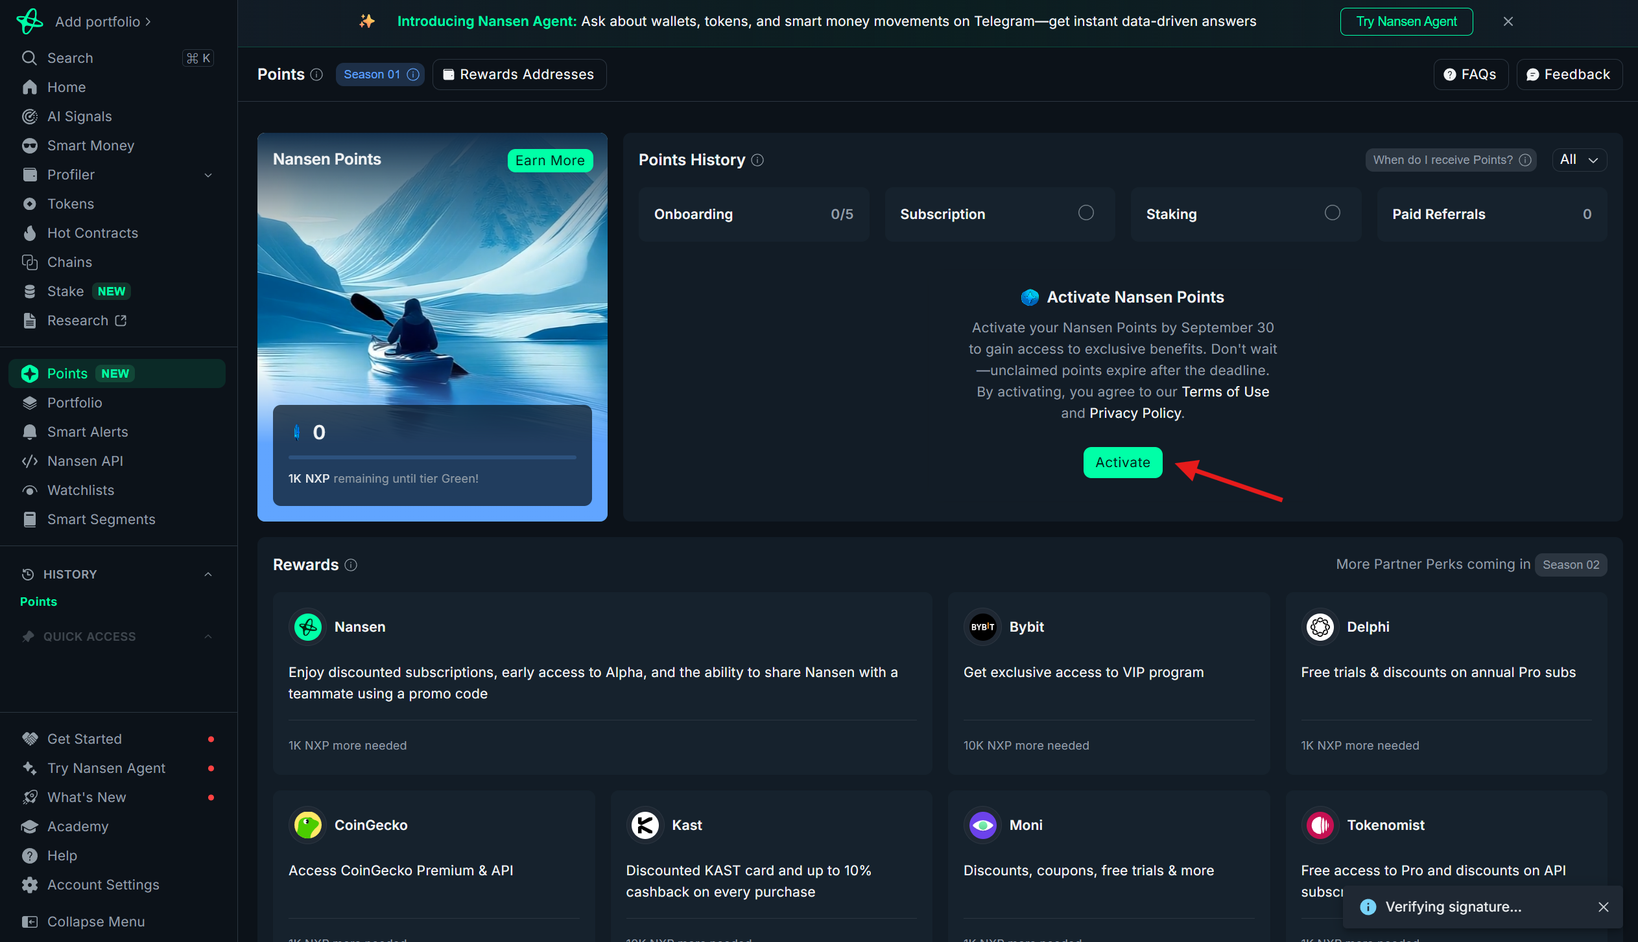
Task: Click the Search magnifier icon
Action: (29, 58)
